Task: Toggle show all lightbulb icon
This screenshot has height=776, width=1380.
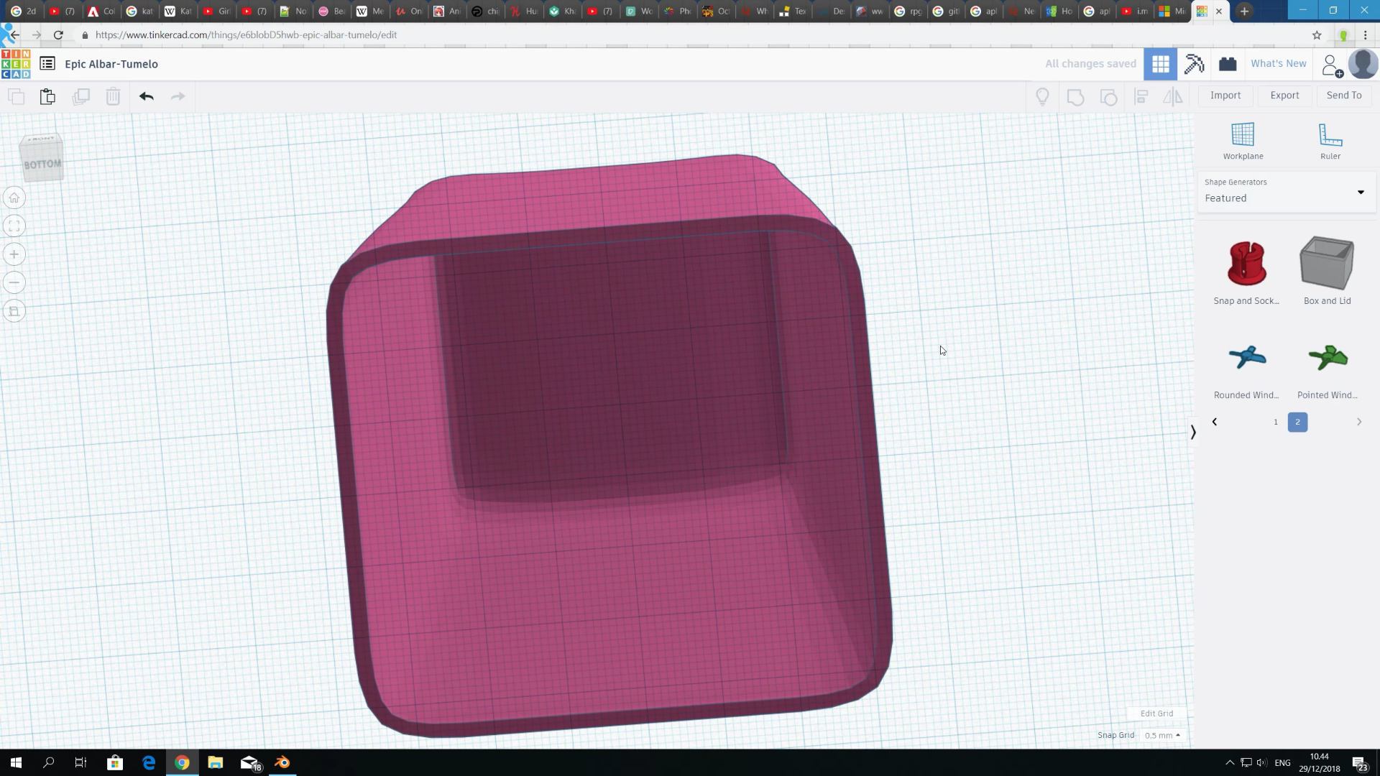Action: [1042, 96]
